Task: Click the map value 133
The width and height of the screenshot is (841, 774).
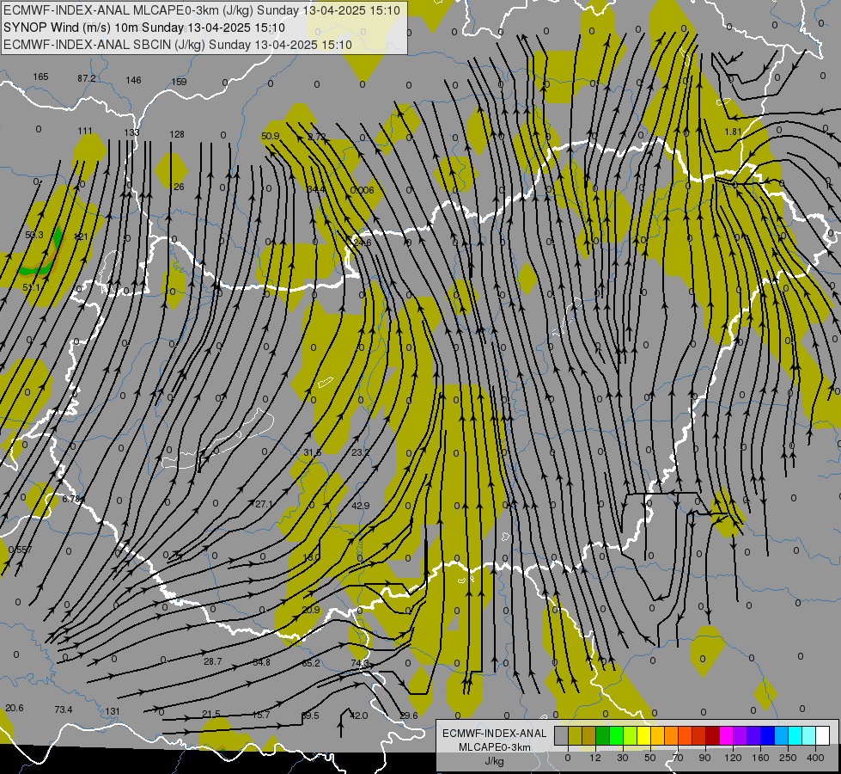Action: click(131, 132)
